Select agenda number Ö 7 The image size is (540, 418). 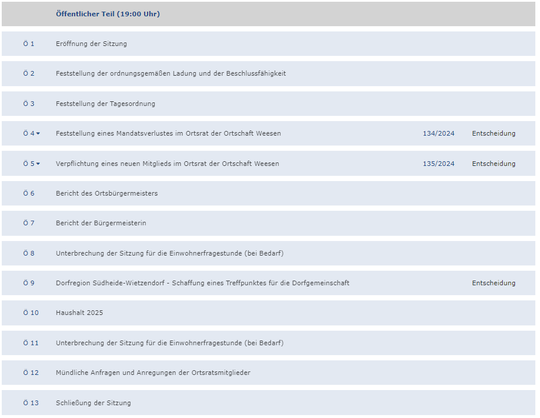(x=29, y=224)
